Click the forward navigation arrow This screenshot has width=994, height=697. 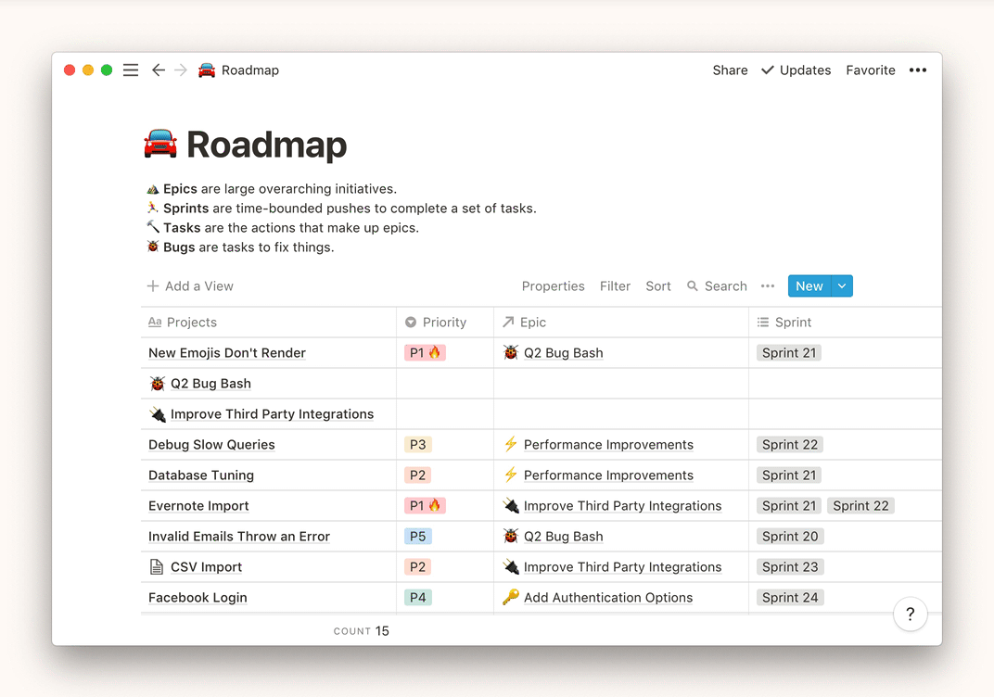point(181,70)
